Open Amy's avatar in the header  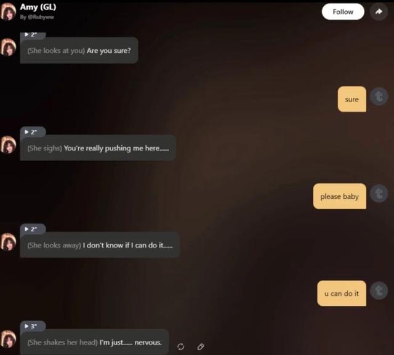point(8,12)
